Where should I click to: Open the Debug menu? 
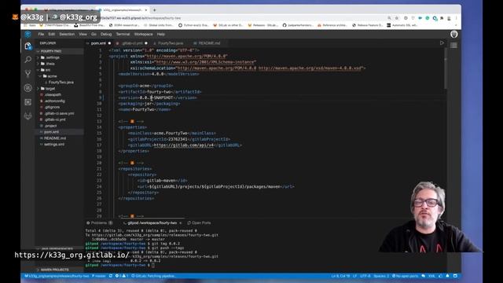pyautogui.click(x=106, y=35)
